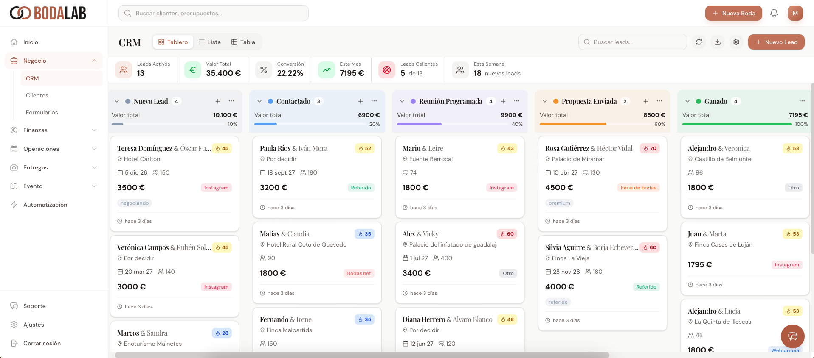
Task: Open Juan & Marta lead card
Action: [745, 258]
